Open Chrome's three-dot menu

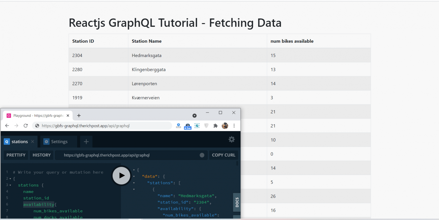(x=234, y=126)
